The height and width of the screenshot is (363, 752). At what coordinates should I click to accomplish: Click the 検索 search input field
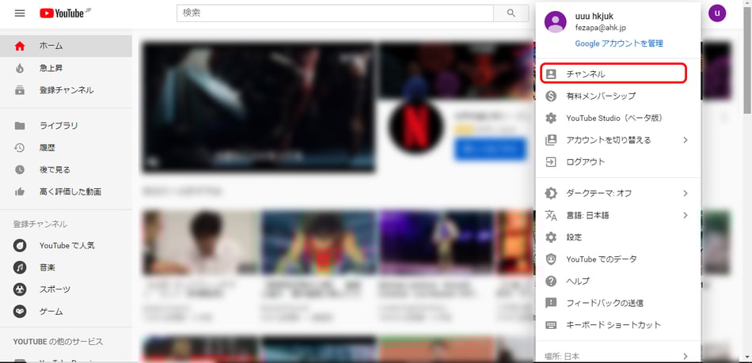336,13
